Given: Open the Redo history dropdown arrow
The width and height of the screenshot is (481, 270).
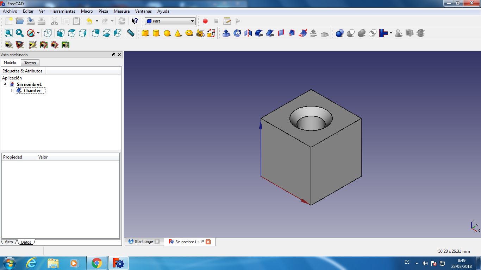Looking at the screenshot, I should (112, 21).
